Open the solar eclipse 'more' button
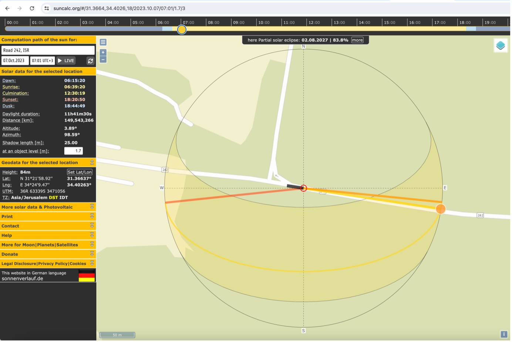512x342 pixels. pyautogui.click(x=357, y=40)
